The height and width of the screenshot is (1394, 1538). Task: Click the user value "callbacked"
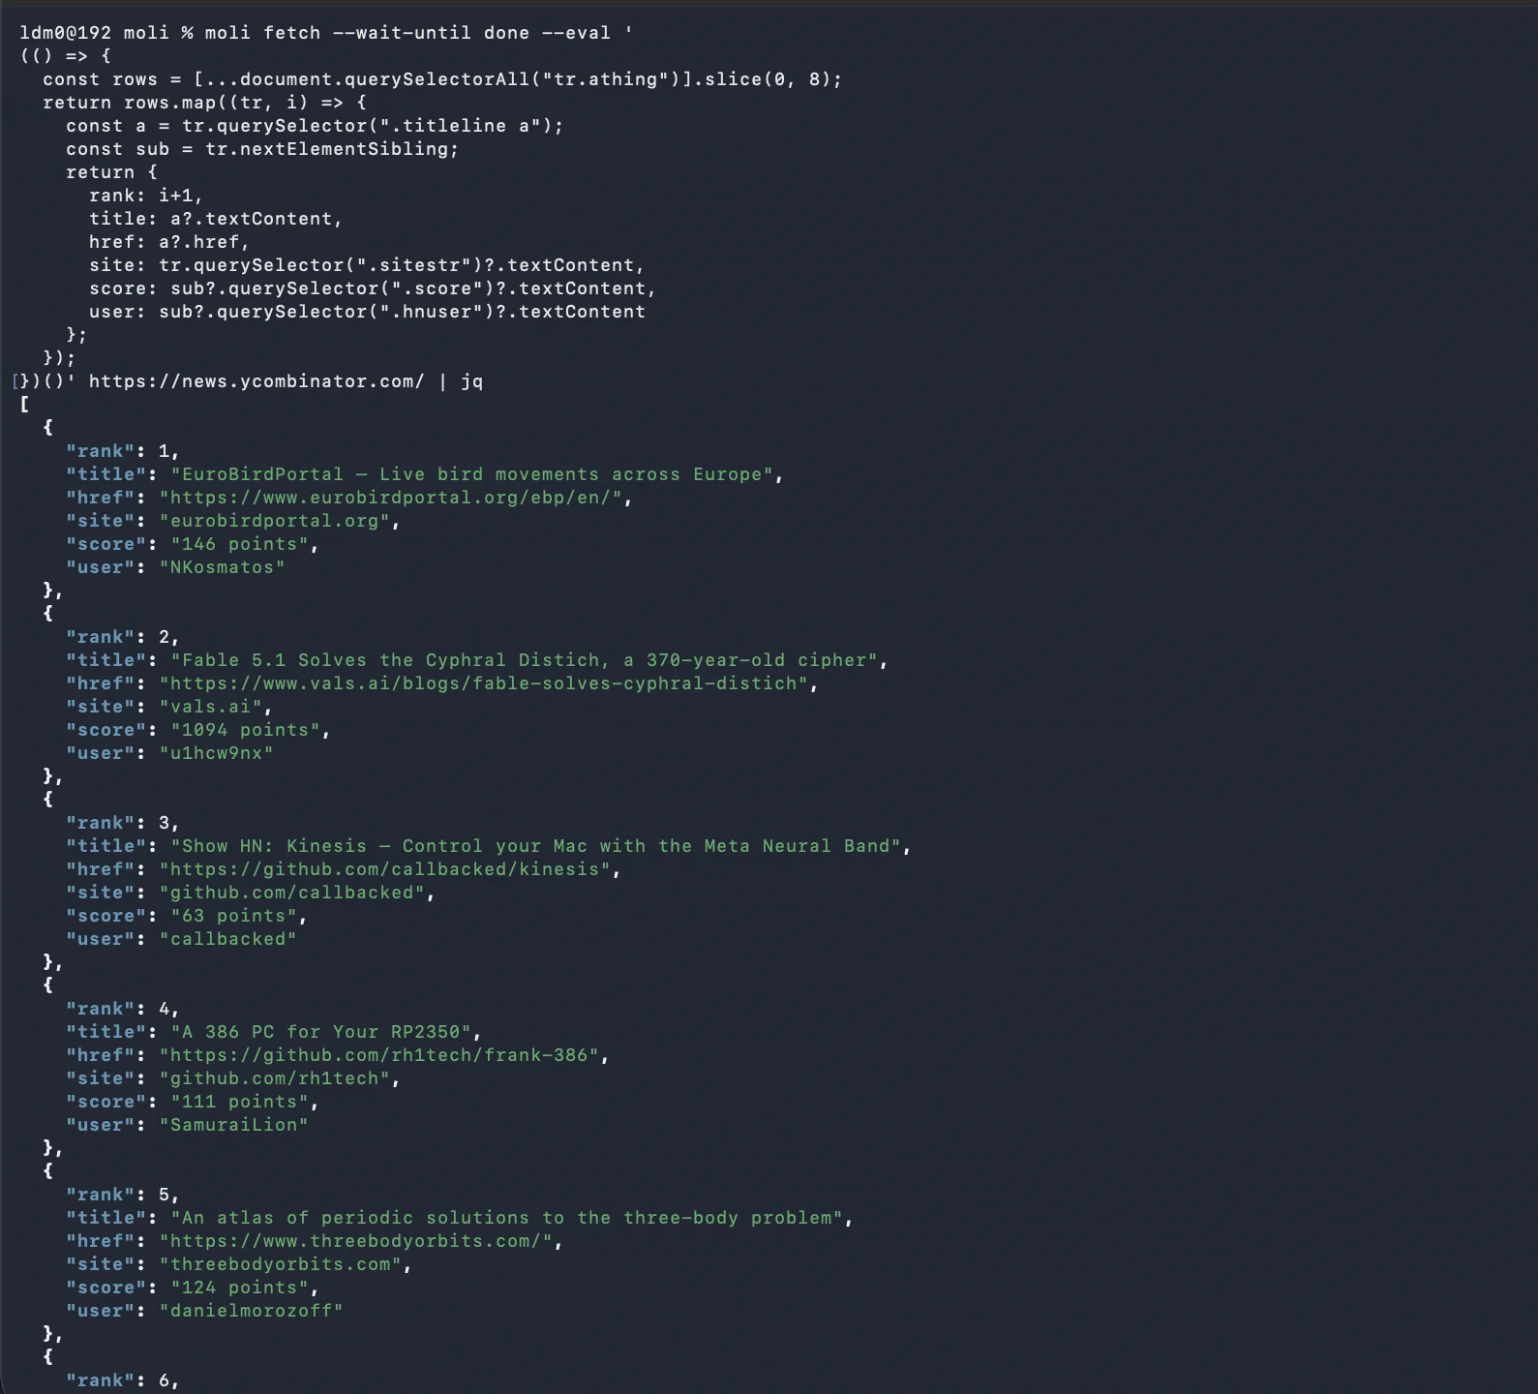coord(228,939)
